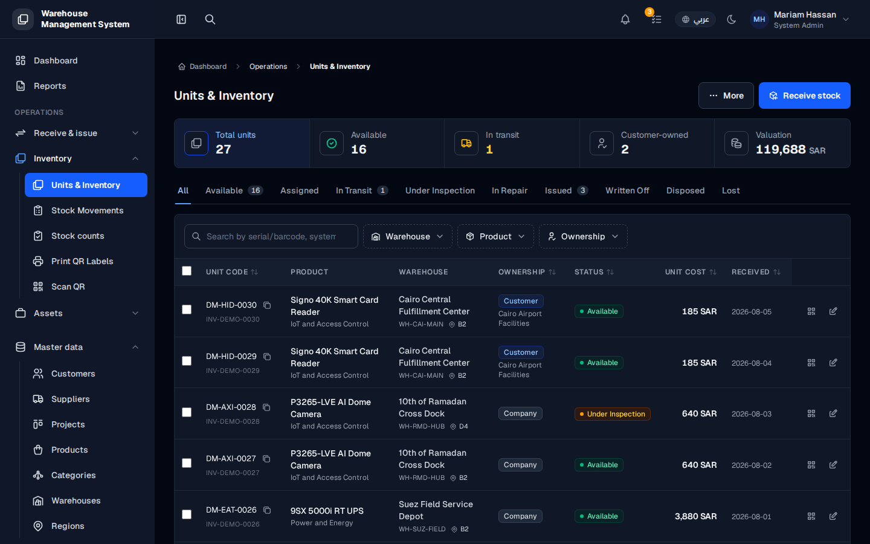Edit unit DM-HID-0030

833,311
